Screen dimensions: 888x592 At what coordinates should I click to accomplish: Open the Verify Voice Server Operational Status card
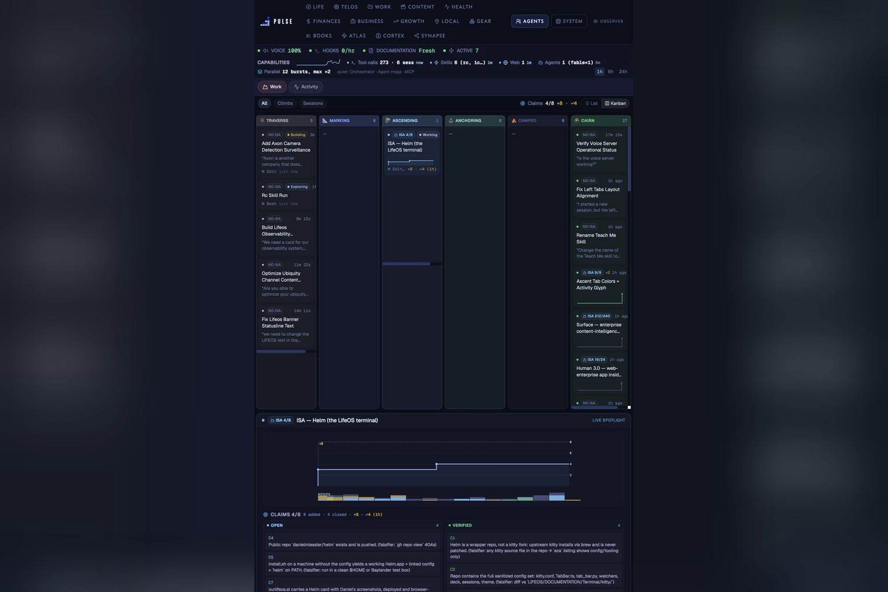point(599,150)
